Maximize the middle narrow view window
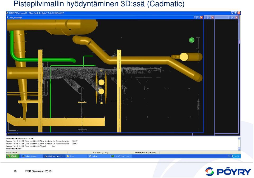Viewport: 254px width, 178px height. coord(209,17)
